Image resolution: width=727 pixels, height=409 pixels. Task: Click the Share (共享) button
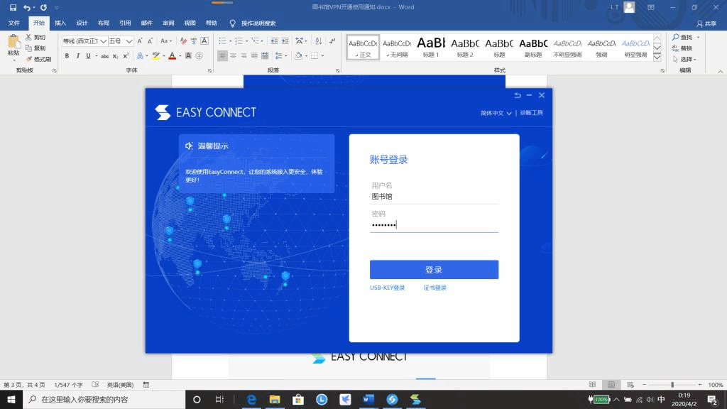pyautogui.click(x=706, y=23)
